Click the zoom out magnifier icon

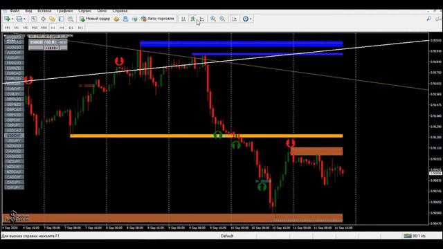222,19
